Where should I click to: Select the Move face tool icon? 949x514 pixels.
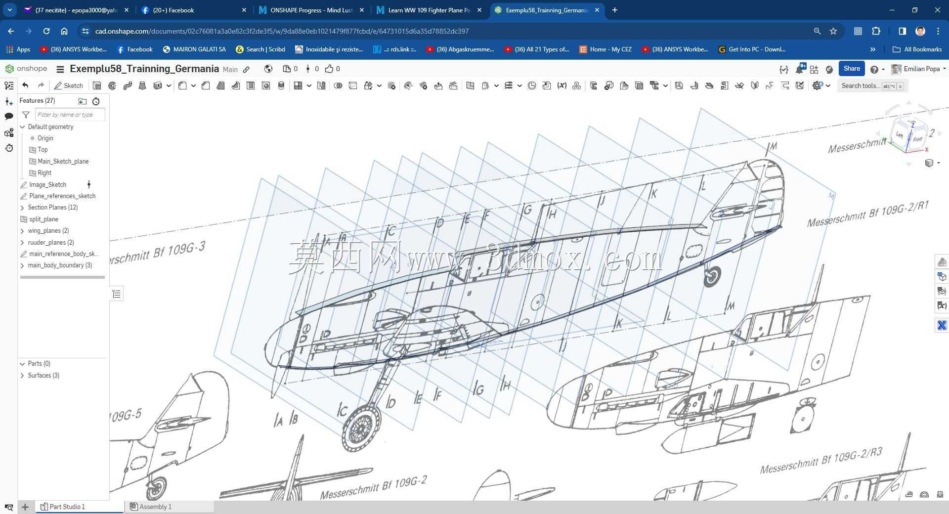438,86
